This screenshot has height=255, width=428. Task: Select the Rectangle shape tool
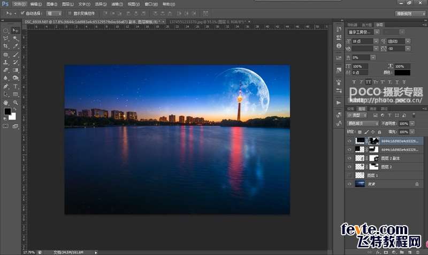16,94
